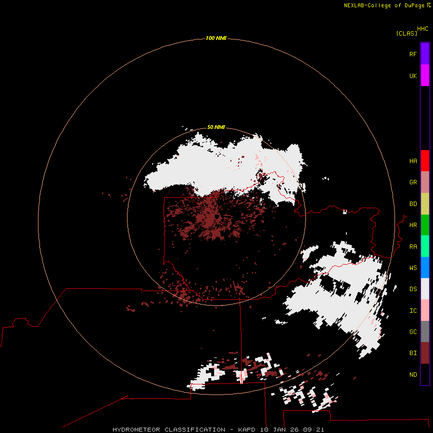
Task: Pick the RA light-green legend swatch
Action: point(425,246)
